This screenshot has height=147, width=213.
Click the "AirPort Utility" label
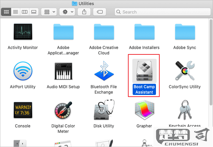point(23,87)
